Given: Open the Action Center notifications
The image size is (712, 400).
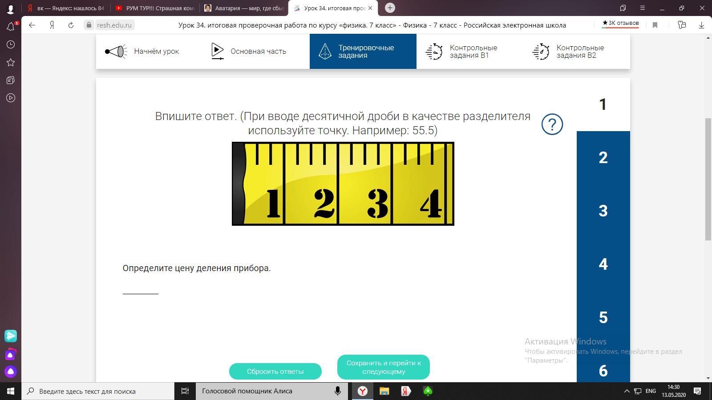Looking at the screenshot, I should (697, 391).
